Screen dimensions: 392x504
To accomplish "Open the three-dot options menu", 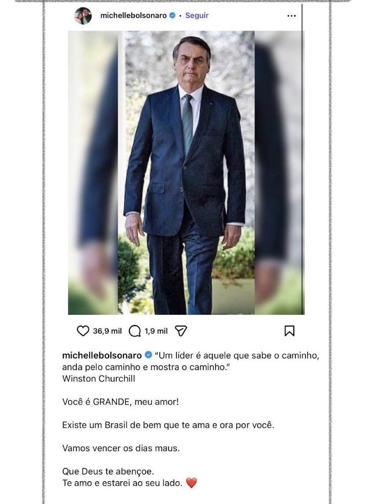I will 291,15.
